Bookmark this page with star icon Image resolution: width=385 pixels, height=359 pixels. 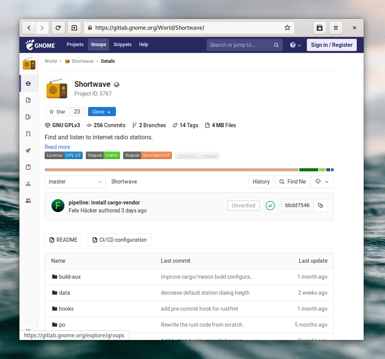pyautogui.click(x=287, y=28)
